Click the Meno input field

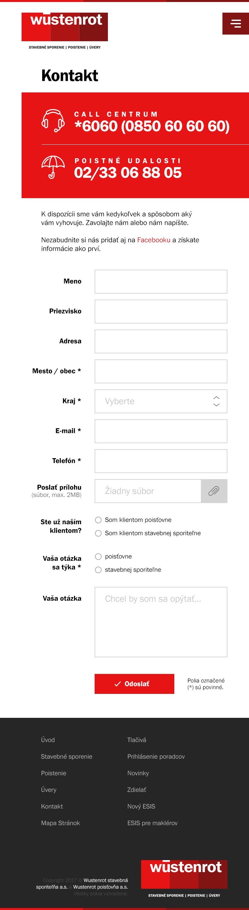(x=161, y=282)
